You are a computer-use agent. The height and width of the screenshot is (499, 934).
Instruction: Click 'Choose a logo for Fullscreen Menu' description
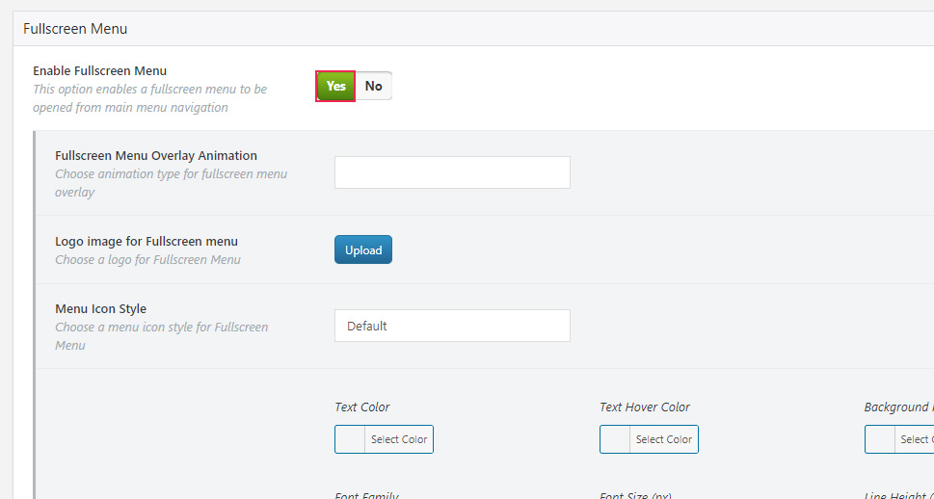(147, 260)
